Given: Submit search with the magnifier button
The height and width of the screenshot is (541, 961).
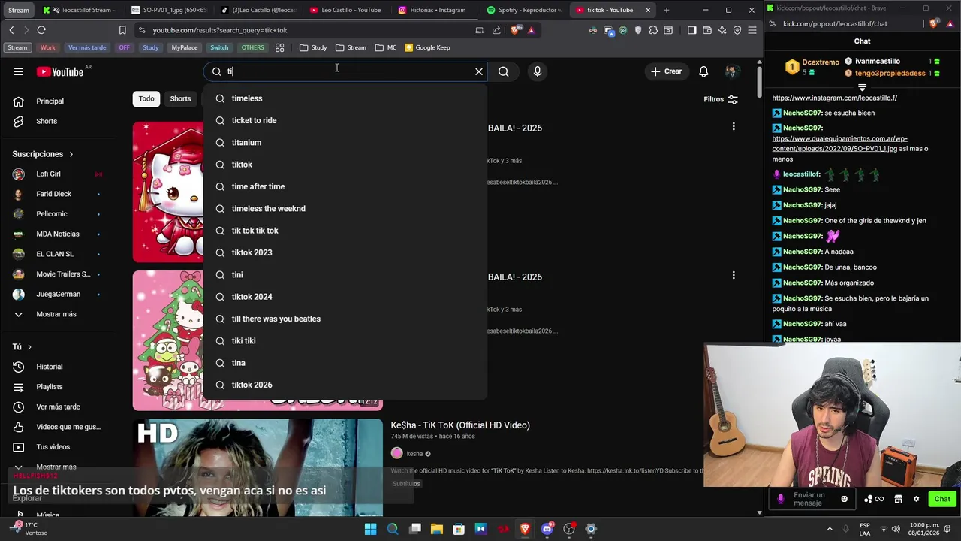Looking at the screenshot, I should (x=504, y=71).
